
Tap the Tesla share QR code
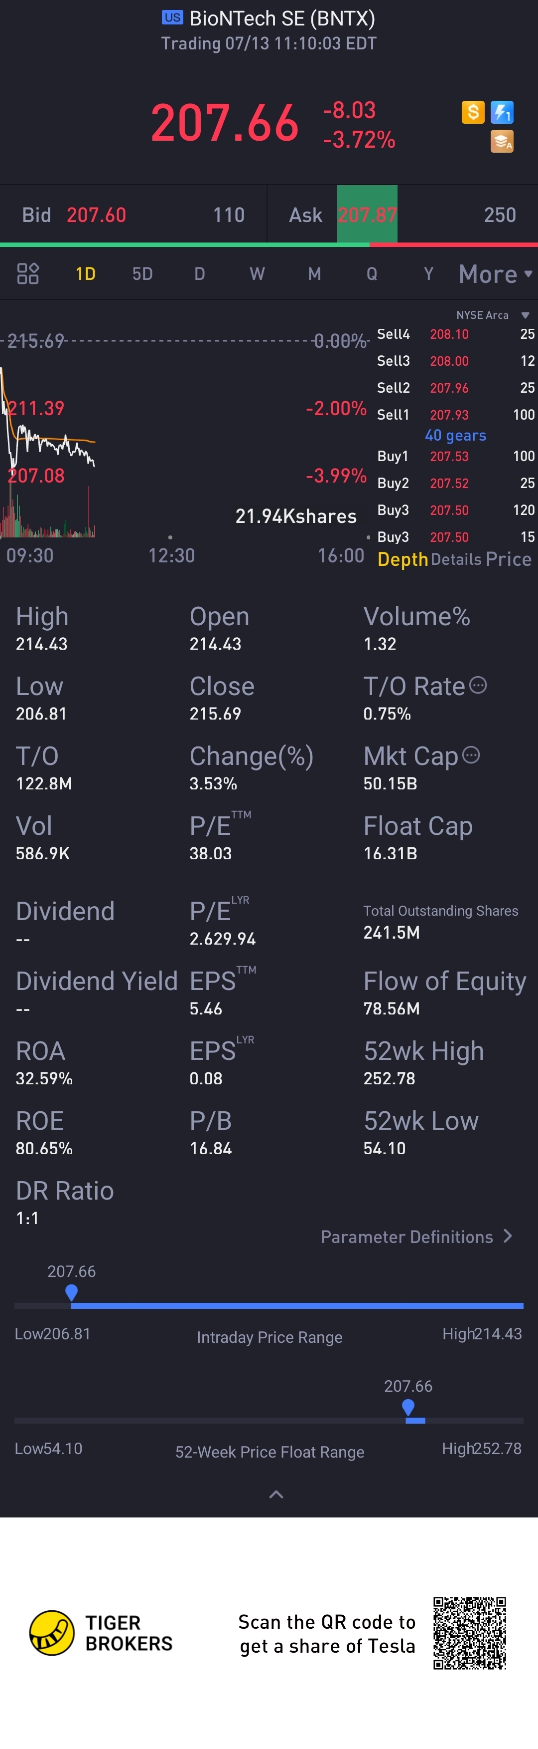click(x=470, y=1633)
